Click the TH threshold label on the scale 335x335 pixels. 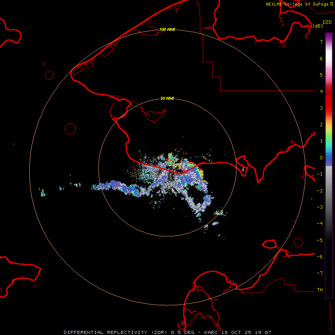tap(320, 290)
